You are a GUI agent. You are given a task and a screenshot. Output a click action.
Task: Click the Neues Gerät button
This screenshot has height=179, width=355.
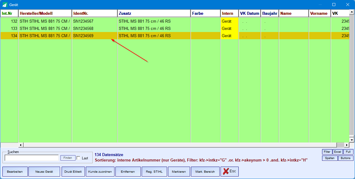click(44, 171)
